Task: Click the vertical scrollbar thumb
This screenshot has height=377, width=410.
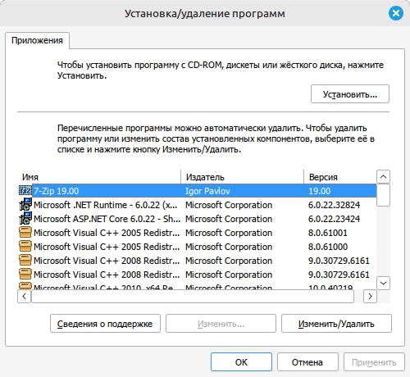Action: [x=383, y=195]
